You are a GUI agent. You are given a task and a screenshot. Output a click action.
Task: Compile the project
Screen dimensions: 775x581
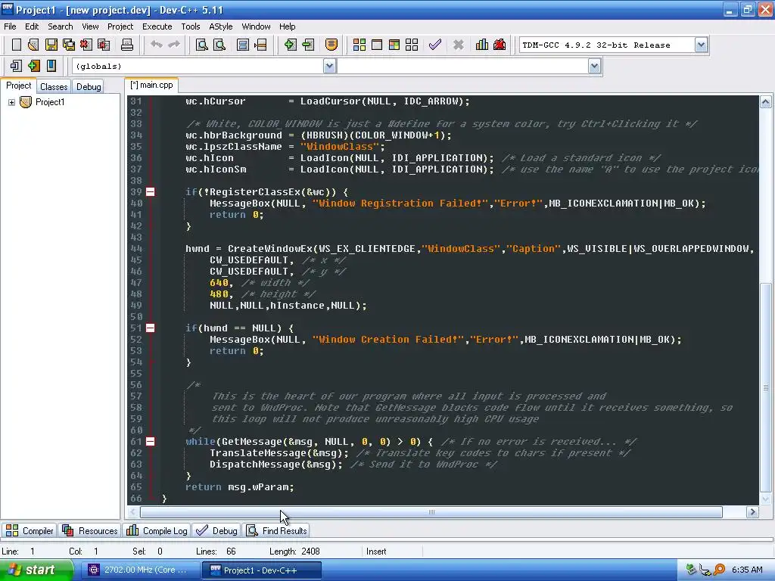359,45
